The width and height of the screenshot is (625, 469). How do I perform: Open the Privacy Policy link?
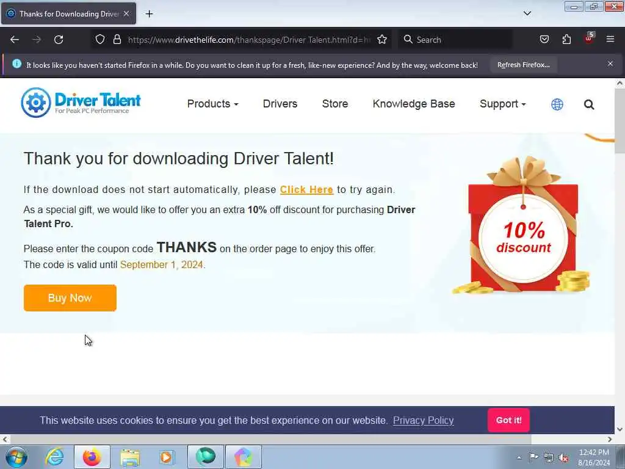click(x=424, y=420)
